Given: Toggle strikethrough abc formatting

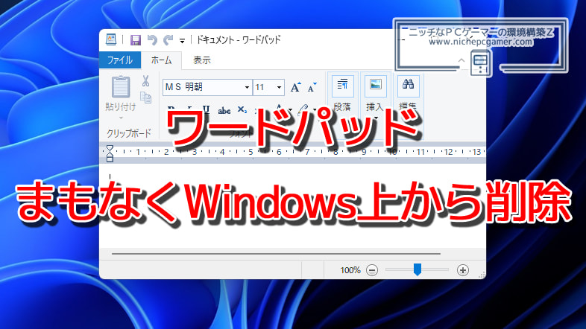Looking at the screenshot, I should coord(224,110).
